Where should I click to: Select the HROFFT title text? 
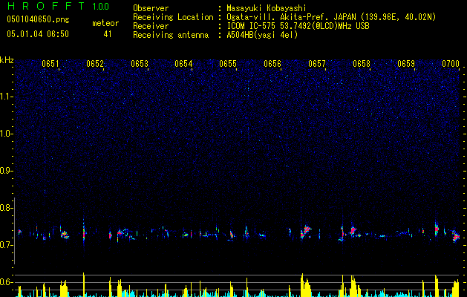(x=46, y=6)
